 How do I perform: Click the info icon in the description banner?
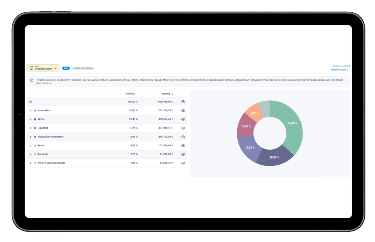click(x=31, y=80)
